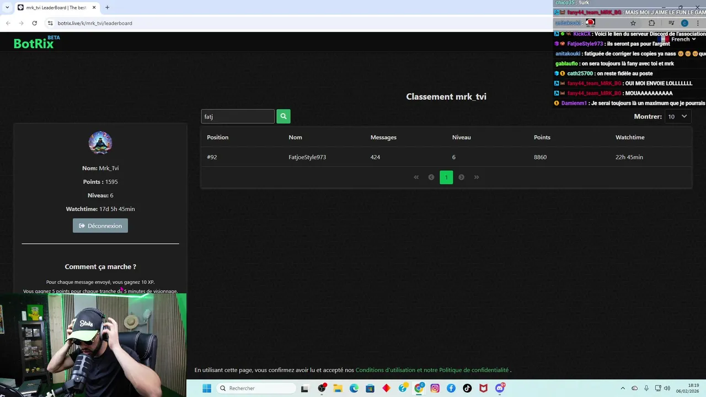Open the Chrome three-dot menu
The image size is (706, 397).
698,23
